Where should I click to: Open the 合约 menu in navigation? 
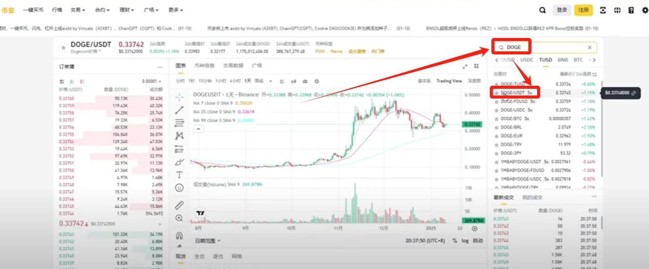(101, 10)
